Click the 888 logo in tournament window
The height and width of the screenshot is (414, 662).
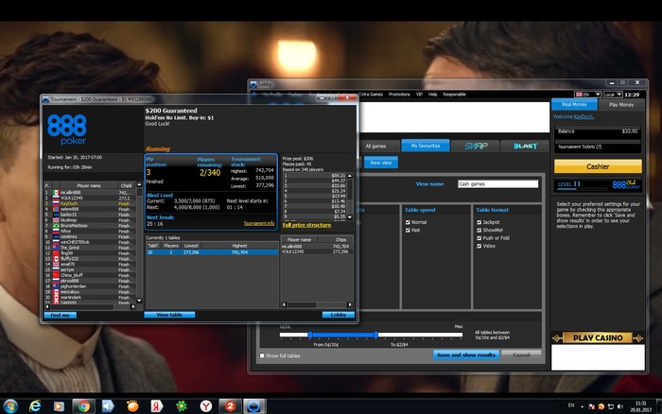point(64,121)
